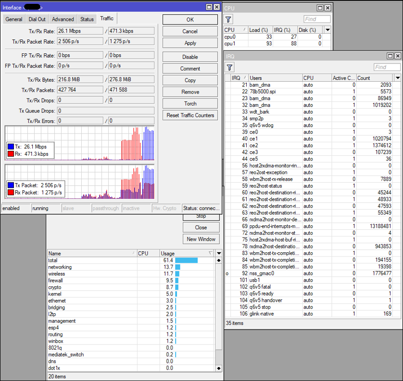Click the filter icon in IRQ window
403x381 pixels.
[230, 67]
